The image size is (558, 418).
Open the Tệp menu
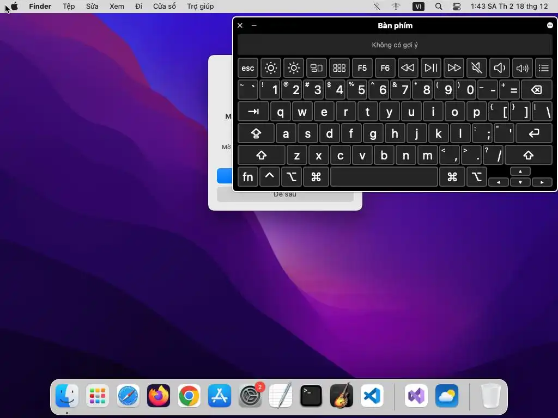[69, 7]
